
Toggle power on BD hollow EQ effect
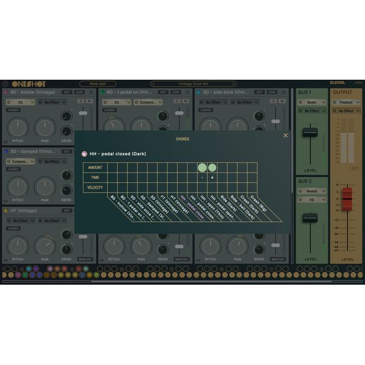coord(9,102)
